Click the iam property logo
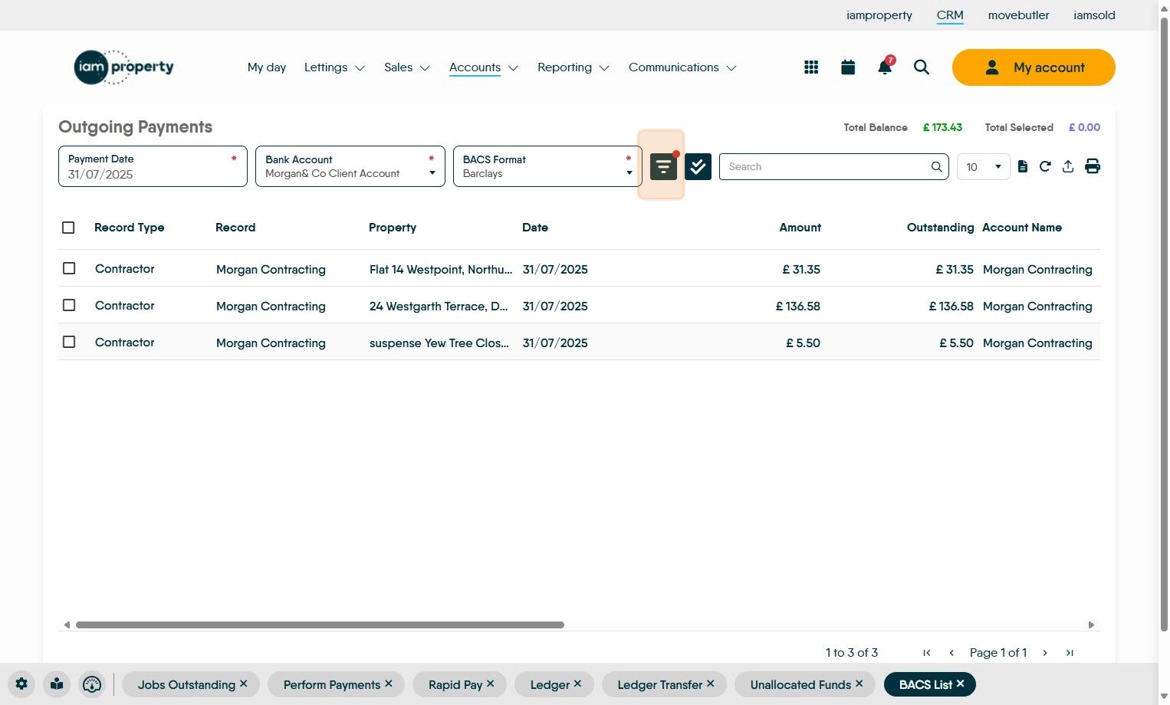 pyautogui.click(x=123, y=67)
